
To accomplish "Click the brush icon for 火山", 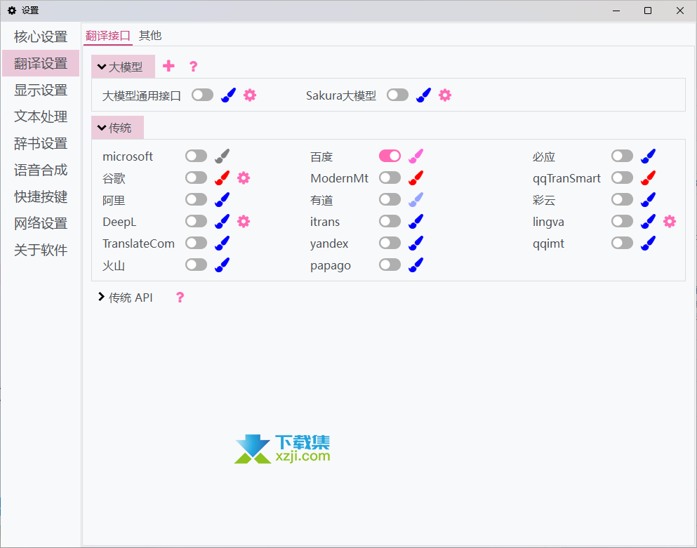I will 223,265.
